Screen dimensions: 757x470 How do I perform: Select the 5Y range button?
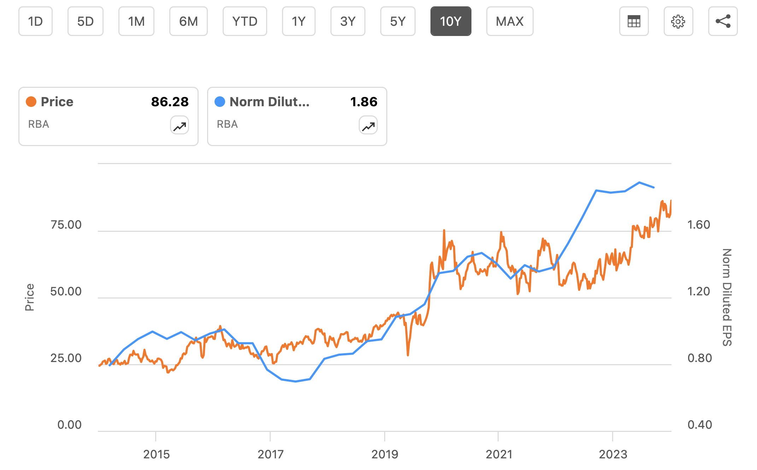[x=398, y=22]
